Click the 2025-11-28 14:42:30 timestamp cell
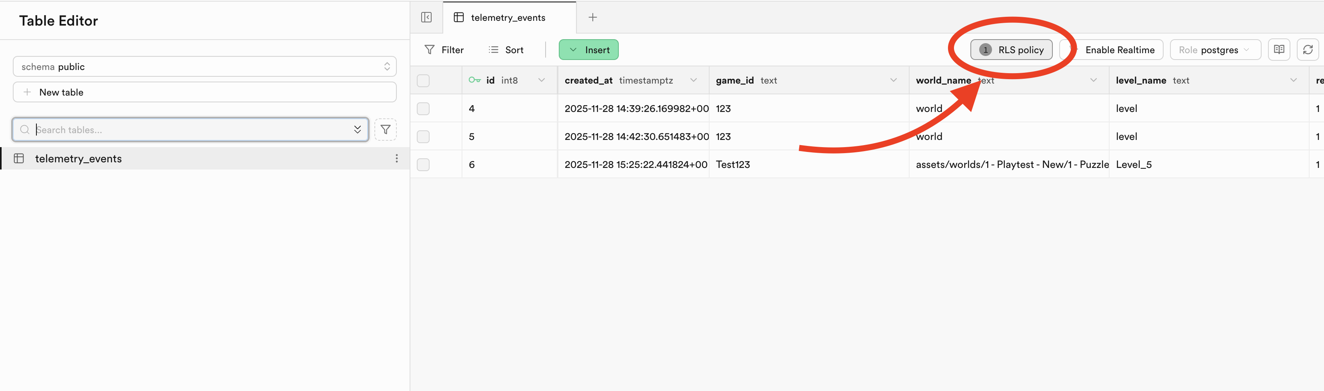1324x391 pixels. (633, 137)
